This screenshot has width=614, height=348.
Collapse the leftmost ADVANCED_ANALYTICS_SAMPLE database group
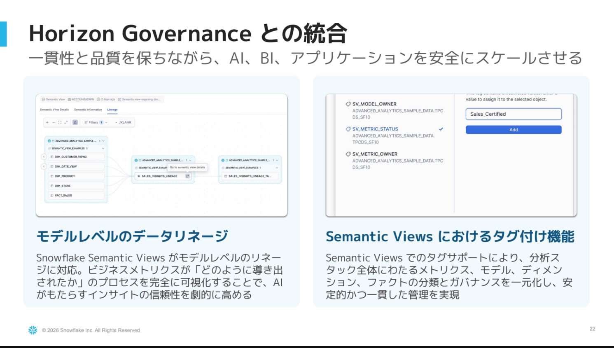(x=103, y=141)
